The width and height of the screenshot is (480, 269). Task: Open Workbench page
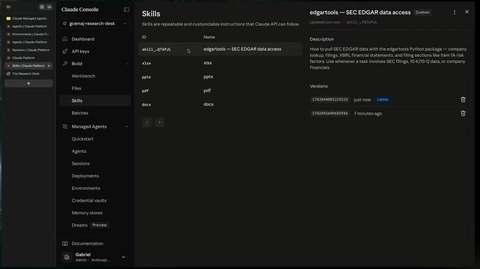tap(83, 76)
